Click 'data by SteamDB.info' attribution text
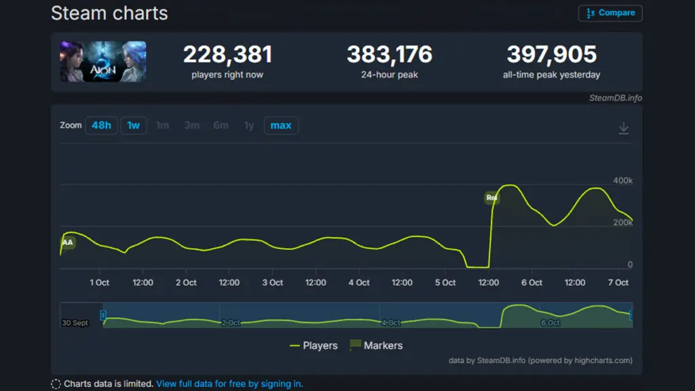The image size is (695, 391). 540,360
